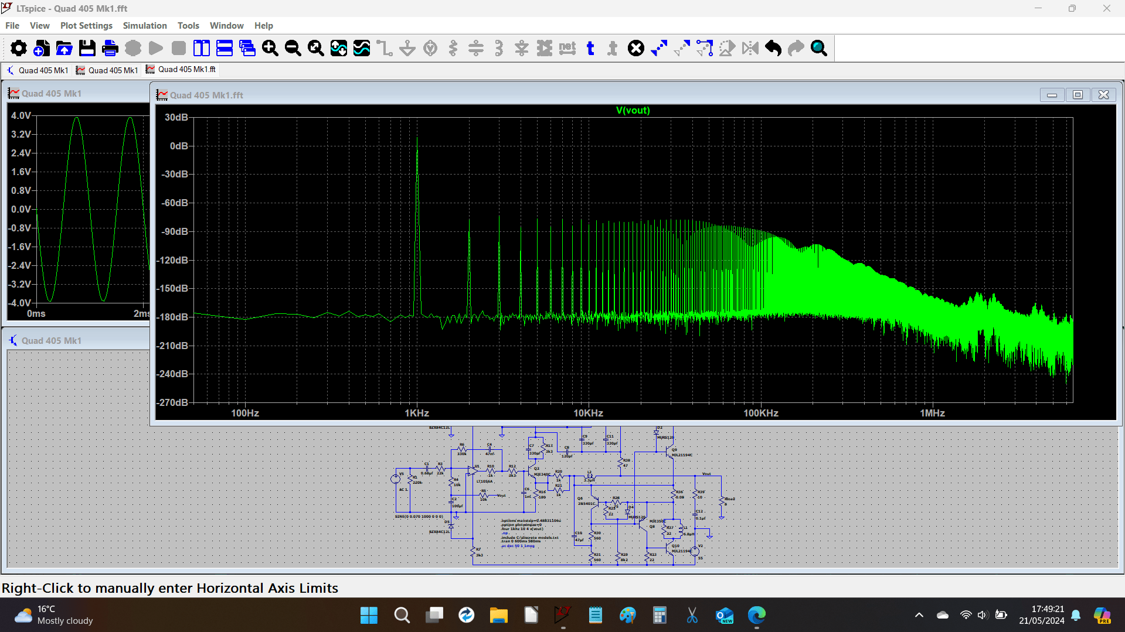Click the Mirror icon
This screenshot has height=632, width=1125.
point(750,48)
